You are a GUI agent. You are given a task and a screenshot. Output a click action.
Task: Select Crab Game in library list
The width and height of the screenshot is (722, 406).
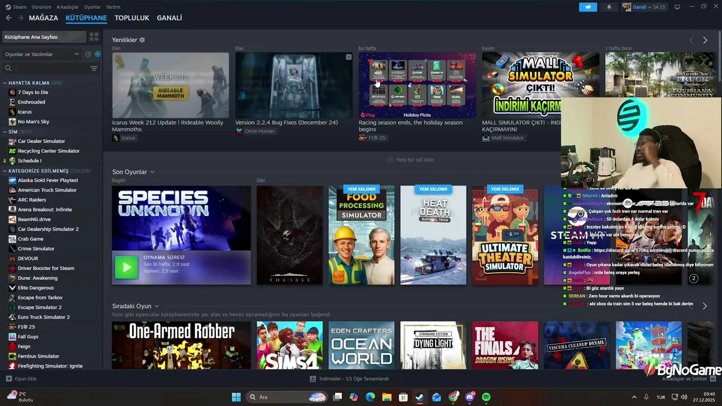(30, 239)
